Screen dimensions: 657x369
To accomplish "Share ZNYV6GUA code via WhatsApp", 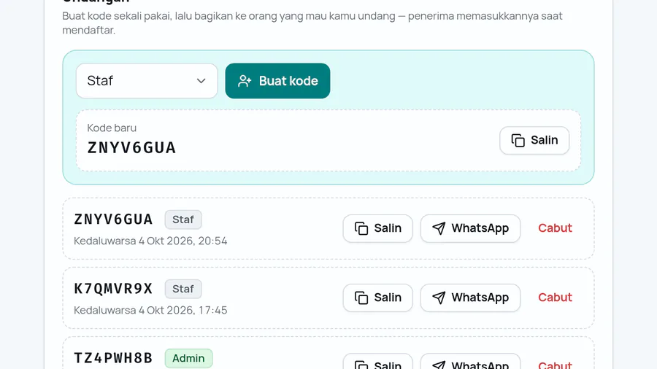I will point(470,228).
